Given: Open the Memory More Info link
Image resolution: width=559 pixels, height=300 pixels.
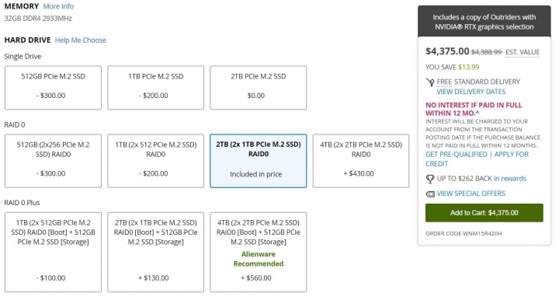Looking at the screenshot, I should click(x=58, y=6).
